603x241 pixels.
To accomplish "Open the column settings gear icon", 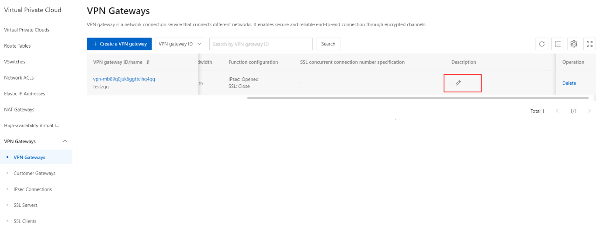I will coord(574,44).
